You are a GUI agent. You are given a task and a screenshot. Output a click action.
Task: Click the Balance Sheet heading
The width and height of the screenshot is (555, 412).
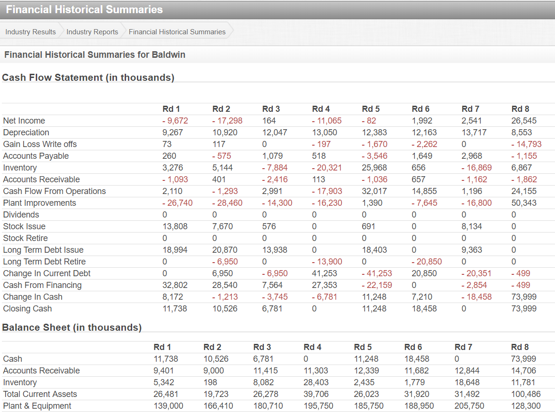click(x=72, y=327)
